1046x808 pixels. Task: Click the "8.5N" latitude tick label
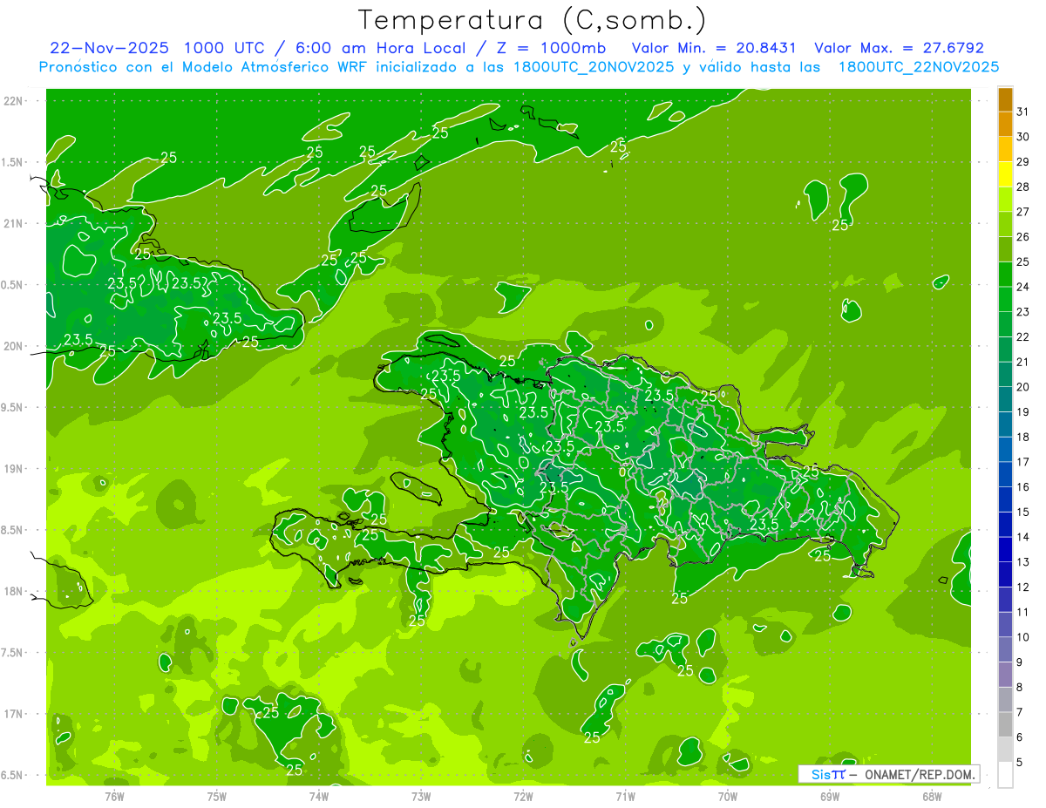(x=12, y=530)
